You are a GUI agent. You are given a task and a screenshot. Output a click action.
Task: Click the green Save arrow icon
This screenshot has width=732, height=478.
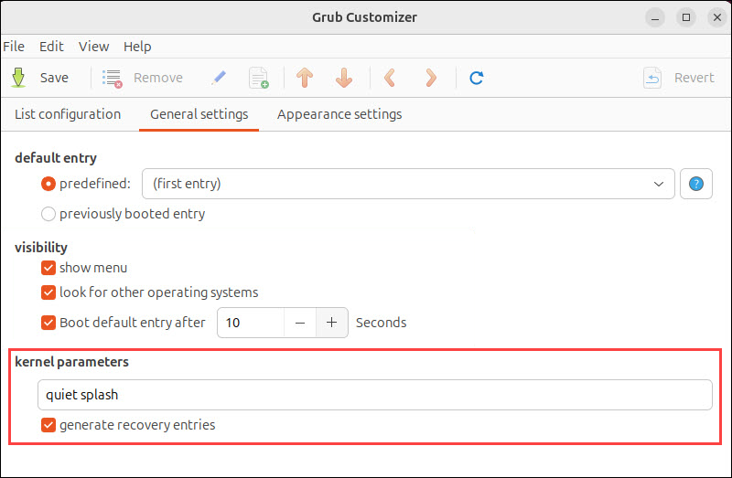(x=18, y=78)
